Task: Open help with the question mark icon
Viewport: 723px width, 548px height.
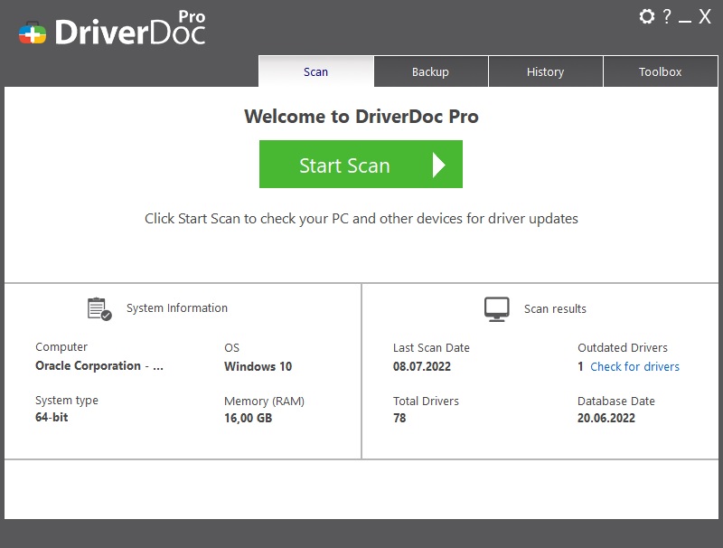Action: (x=667, y=16)
